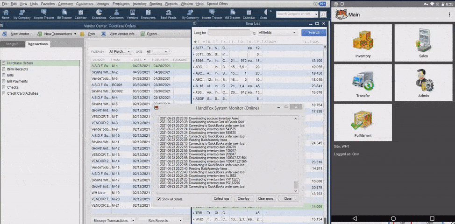The width and height of the screenshot is (455, 224).
Task: Open the All fields dropdown in Item List
Action: (x=277, y=33)
